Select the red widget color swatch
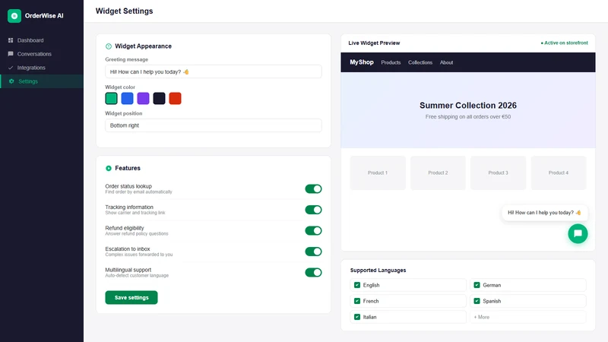 175,99
